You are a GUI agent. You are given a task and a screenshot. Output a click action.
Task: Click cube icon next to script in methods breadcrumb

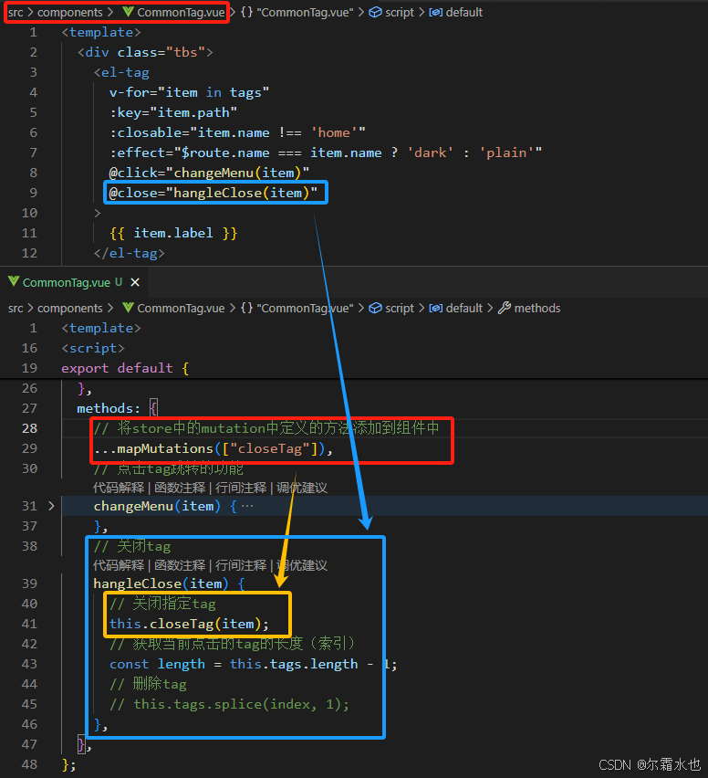[375, 308]
